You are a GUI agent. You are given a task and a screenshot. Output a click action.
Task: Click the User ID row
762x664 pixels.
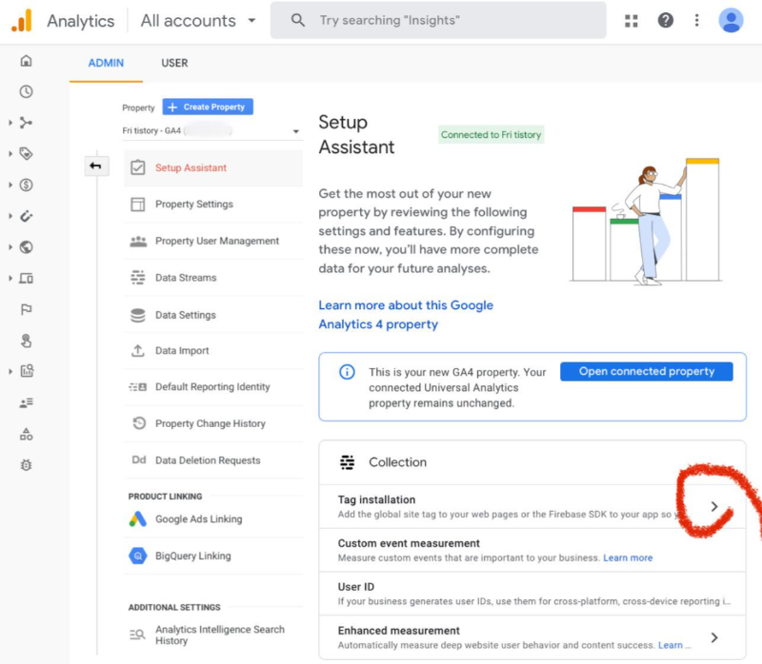point(532,594)
